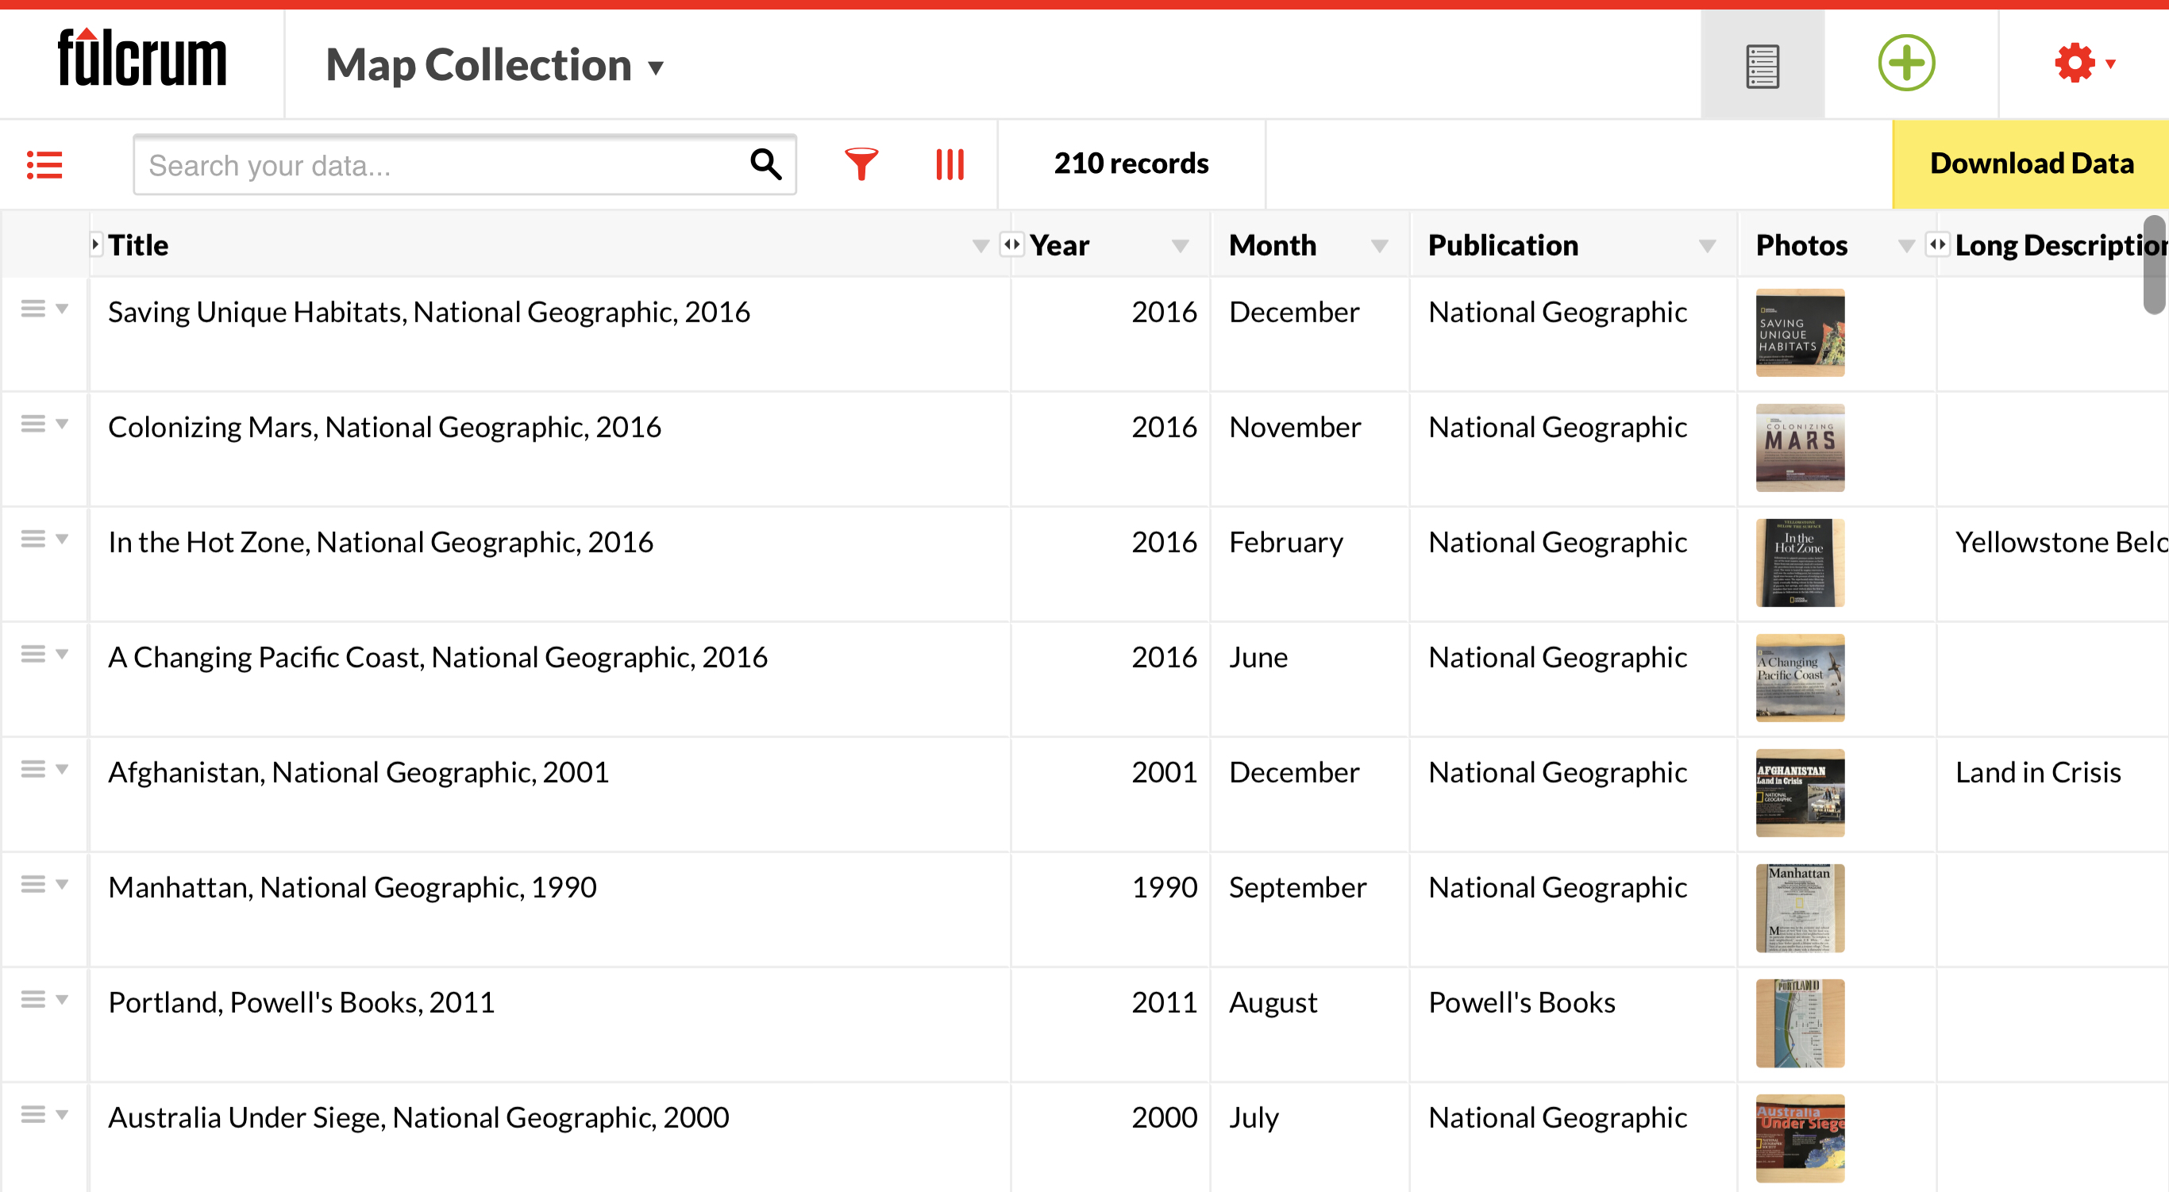Open the Photos column filter arrow

point(1905,246)
